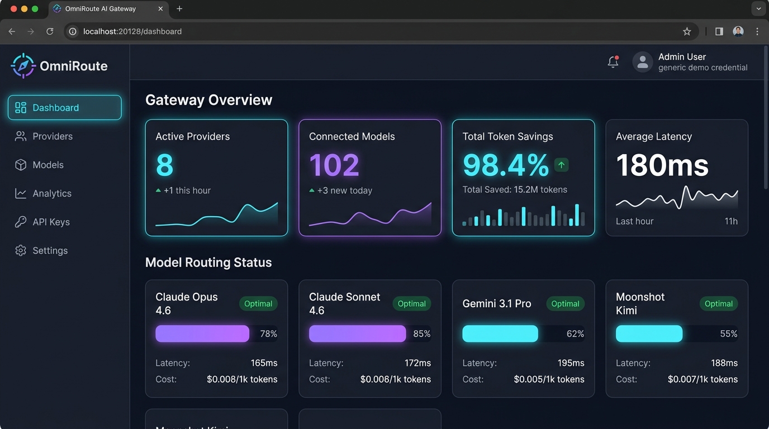Click the Admin User avatar icon

tap(643, 62)
